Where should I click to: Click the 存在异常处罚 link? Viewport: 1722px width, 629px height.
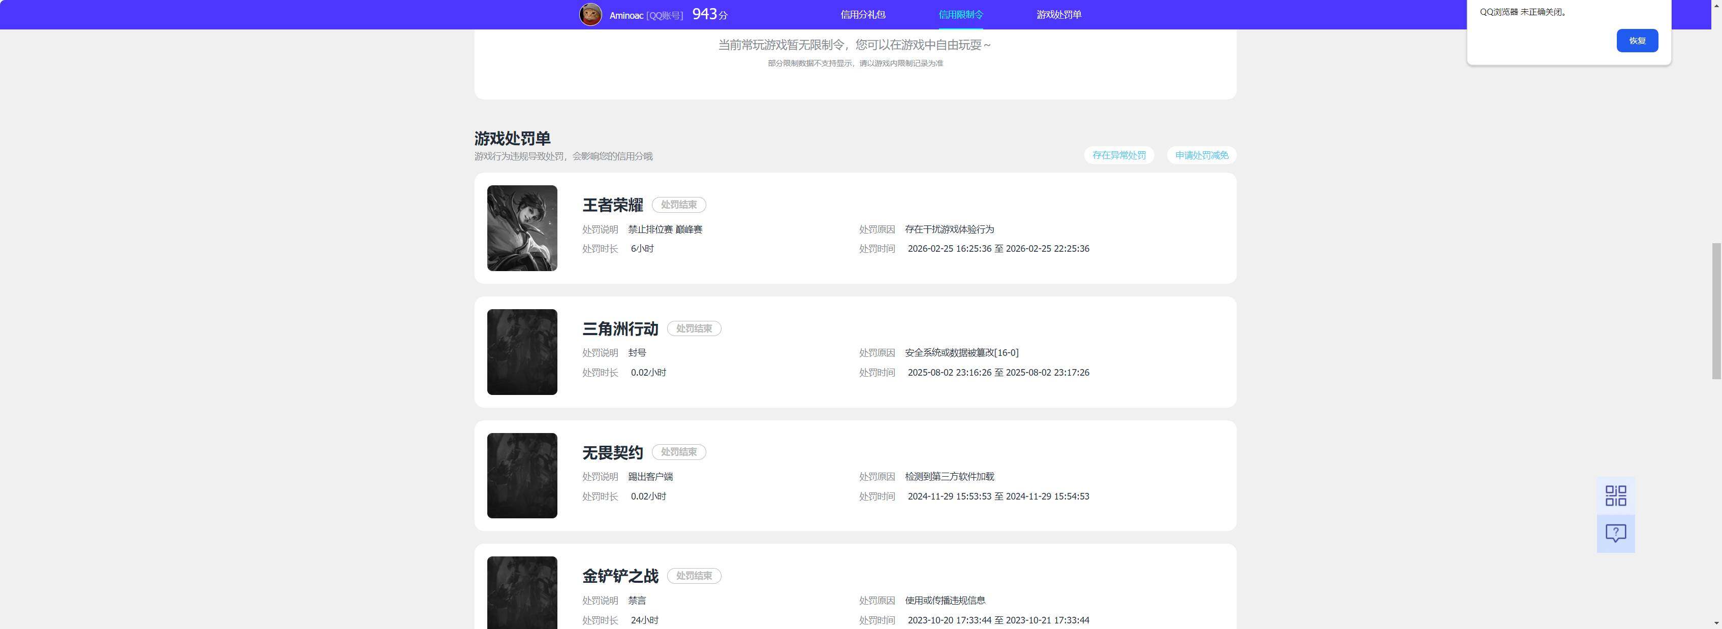(1119, 155)
